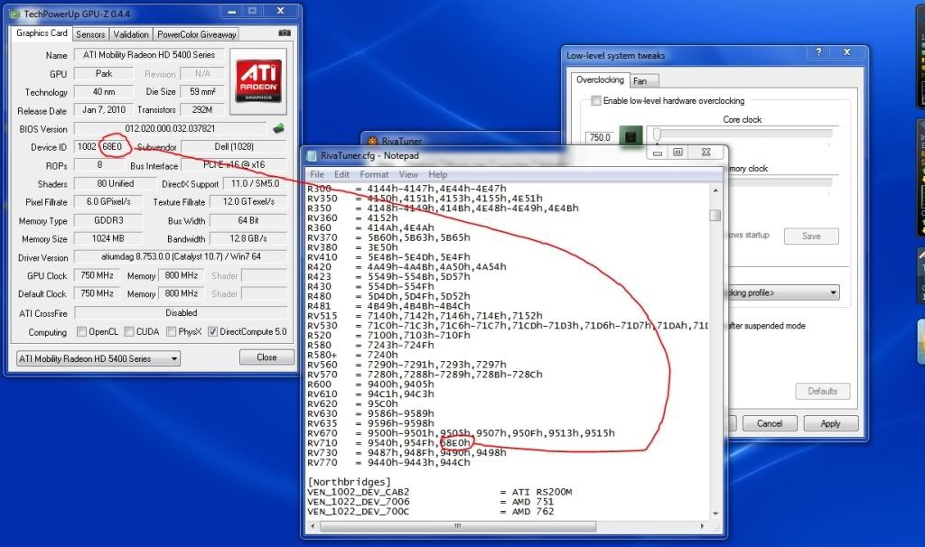Click the GPU value Park

pos(104,74)
